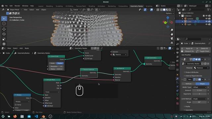Open the Limit Method Angle dropdown
Screen dimensions: 212x119
(x=199, y=99)
